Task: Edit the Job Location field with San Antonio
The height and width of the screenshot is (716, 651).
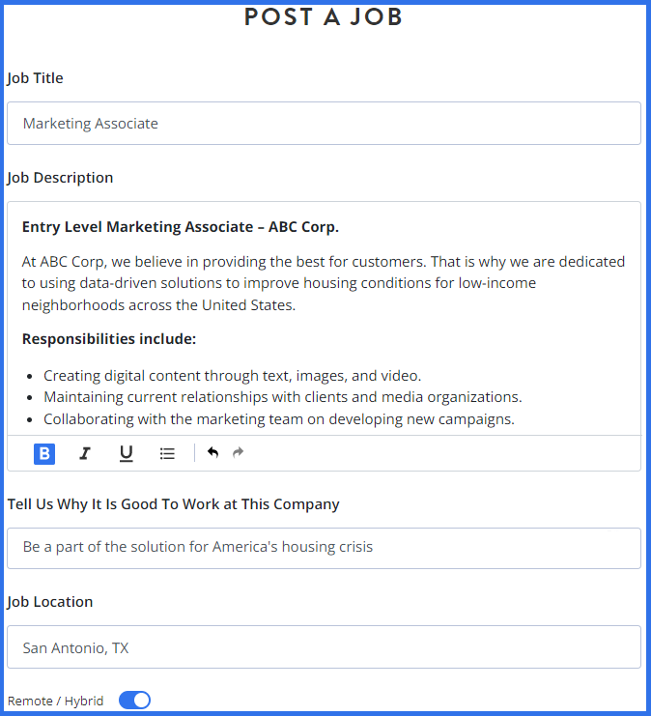Action: tap(324, 647)
